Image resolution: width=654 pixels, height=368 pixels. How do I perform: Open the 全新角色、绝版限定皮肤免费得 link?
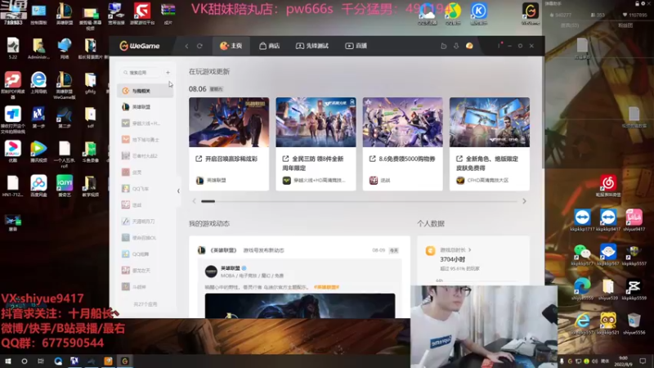tap(487, 163)
